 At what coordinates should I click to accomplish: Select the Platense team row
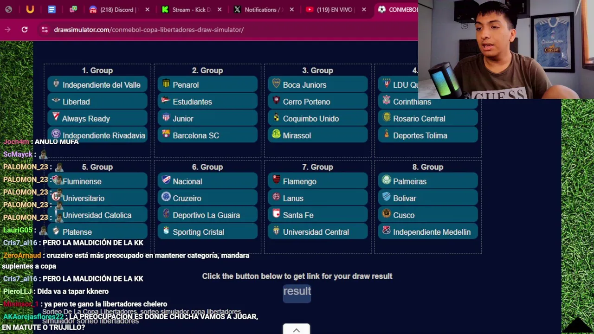point(97,232)
